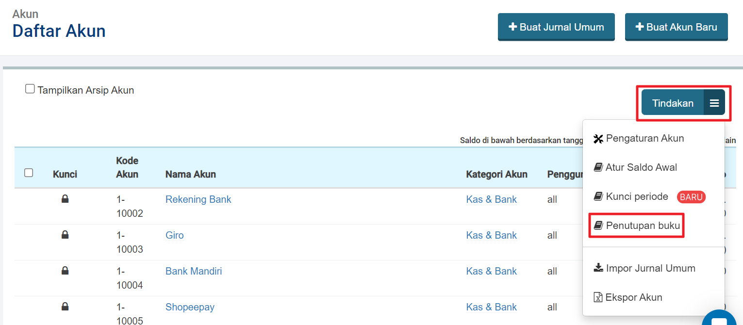Click the lock icon in Giro row
The width and height of the screenshot is (743, 325).
tap(65, 234)
